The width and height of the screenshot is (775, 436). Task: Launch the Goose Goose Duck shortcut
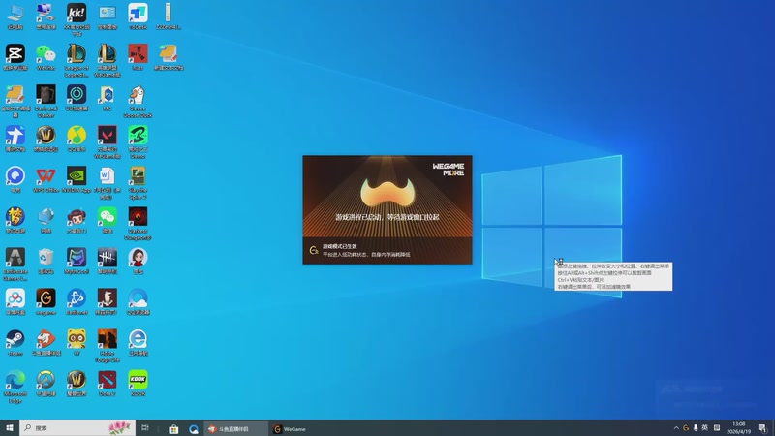pos(138,101)
